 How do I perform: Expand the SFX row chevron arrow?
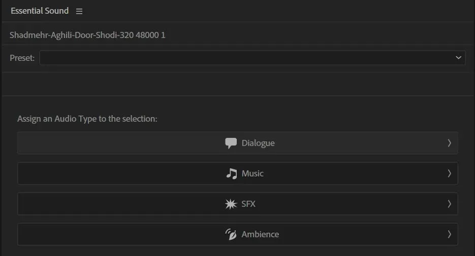point(449,204)
